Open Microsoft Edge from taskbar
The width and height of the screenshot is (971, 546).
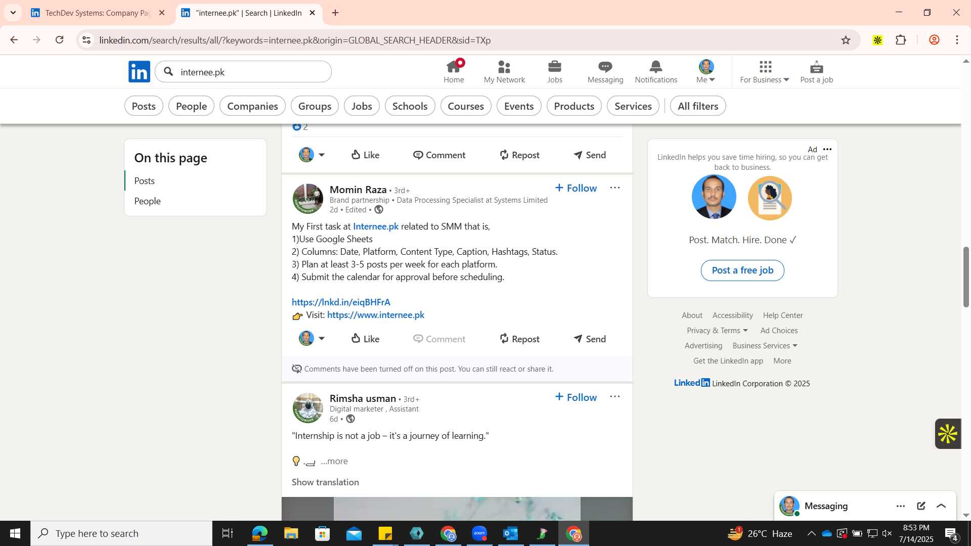coord(259,533)
